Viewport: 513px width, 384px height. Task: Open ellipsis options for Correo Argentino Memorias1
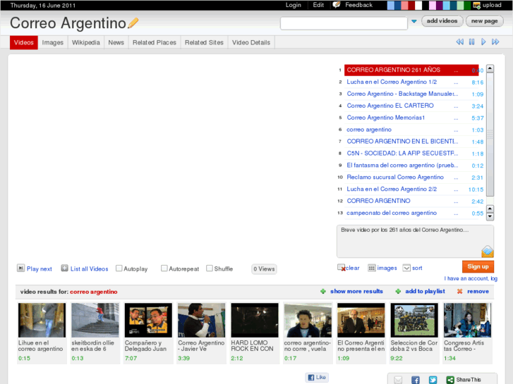[x=456, y=118]
